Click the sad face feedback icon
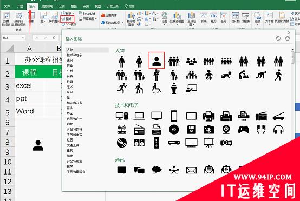This screenshot has height=201, width=300. (x=288, y=38)
